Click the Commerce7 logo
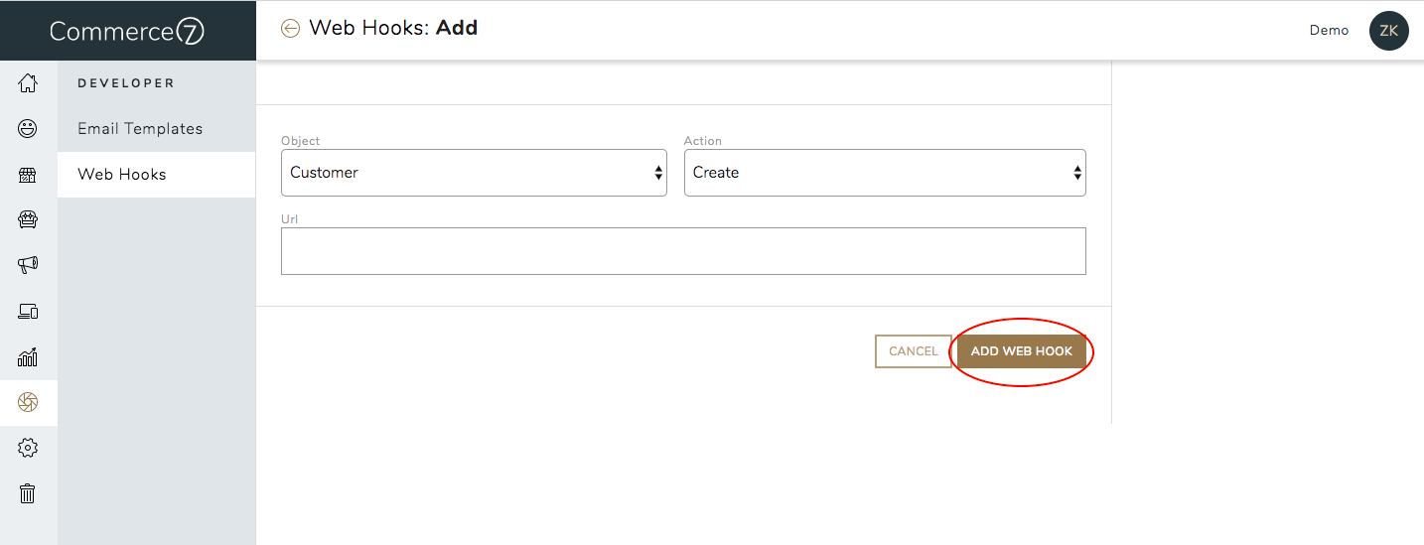The image size is (1424, 545). (x=127, y=32)
